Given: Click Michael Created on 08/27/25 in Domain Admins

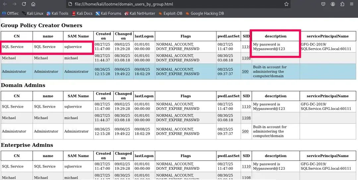Looking at the screenshot, I should [102, 118].
